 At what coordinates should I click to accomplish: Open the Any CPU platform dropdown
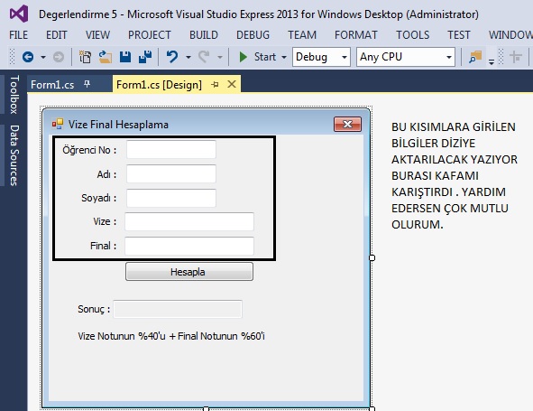pyautogui.click(x=406, y=57)
